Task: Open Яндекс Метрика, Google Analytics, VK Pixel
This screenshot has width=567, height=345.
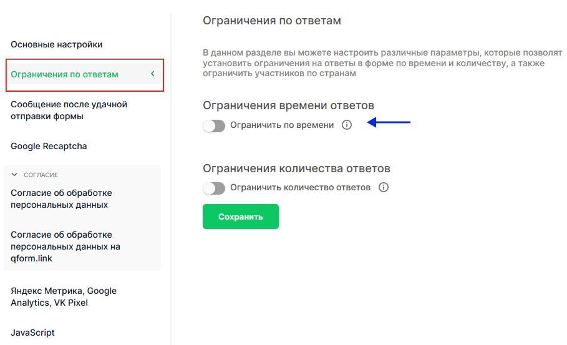Action: pos(64,297)
